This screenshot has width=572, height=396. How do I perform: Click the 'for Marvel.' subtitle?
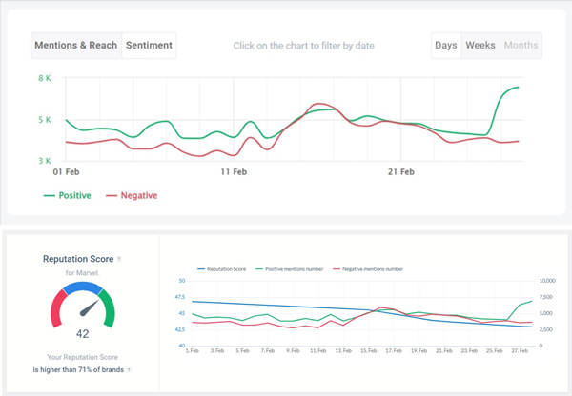point(82,273)
